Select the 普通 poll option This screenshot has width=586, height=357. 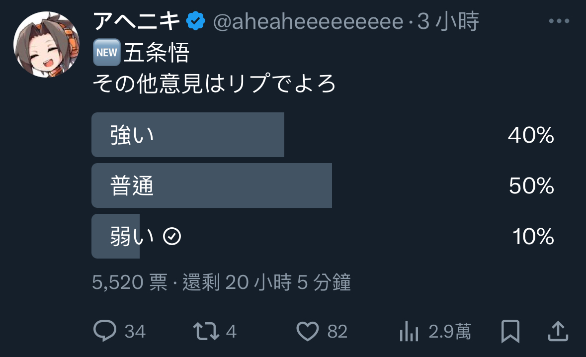coord(324,185)
